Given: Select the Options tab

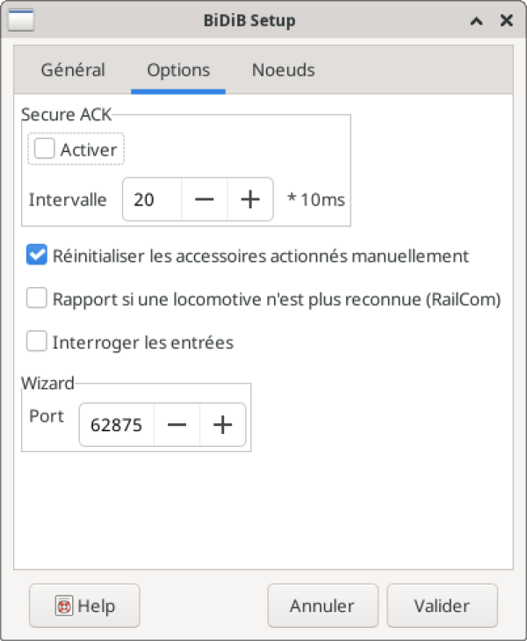Looking at the screenshot, I should [x=178, y=70].
